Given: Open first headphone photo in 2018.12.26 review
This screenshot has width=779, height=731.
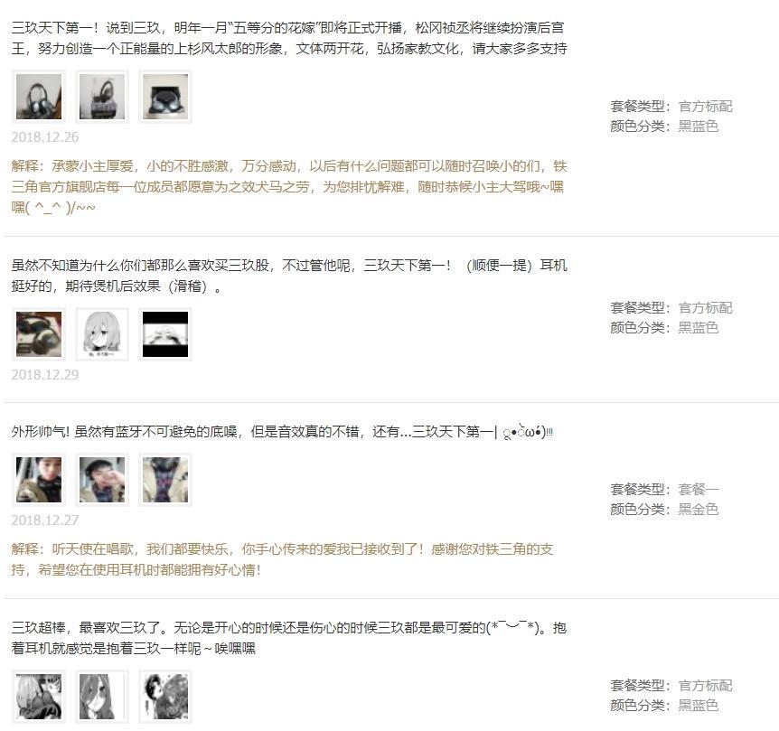Looking at the screenshot, I should [39, 97].
